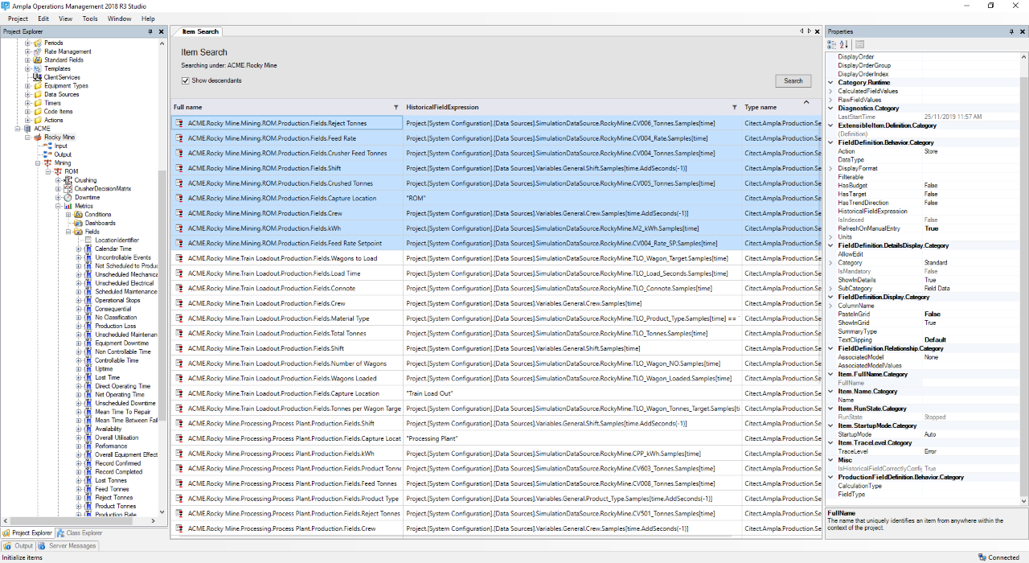Pin the Properties panel
1029x563 pixels.
click(x=1011, y=31)
